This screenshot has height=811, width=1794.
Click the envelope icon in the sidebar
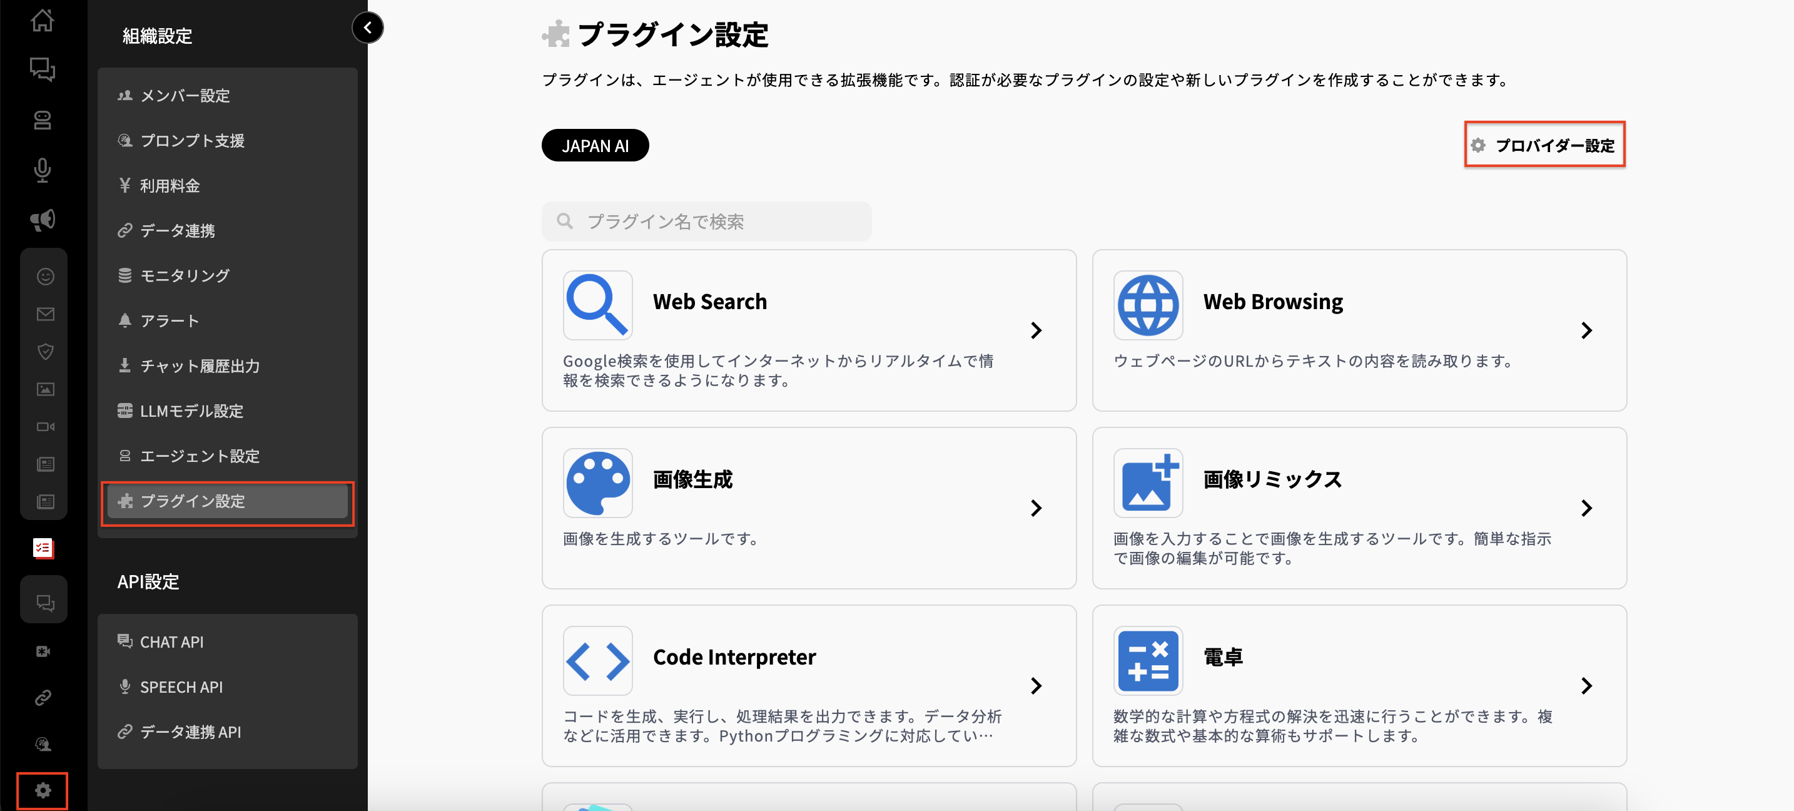(x=44, y=314)
